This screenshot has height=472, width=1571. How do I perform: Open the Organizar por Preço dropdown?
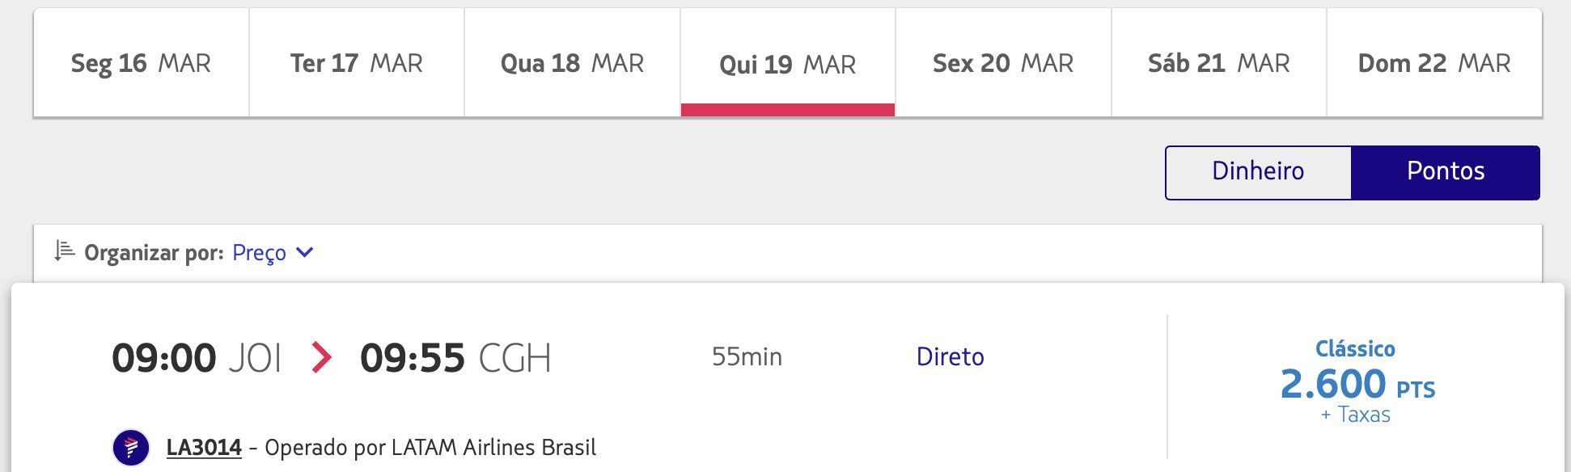[273, 252]
